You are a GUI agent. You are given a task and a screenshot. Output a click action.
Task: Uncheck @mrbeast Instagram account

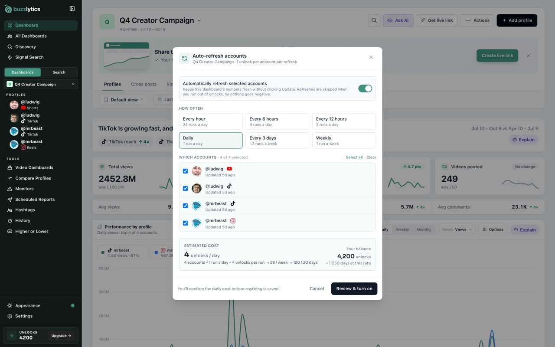185,223
